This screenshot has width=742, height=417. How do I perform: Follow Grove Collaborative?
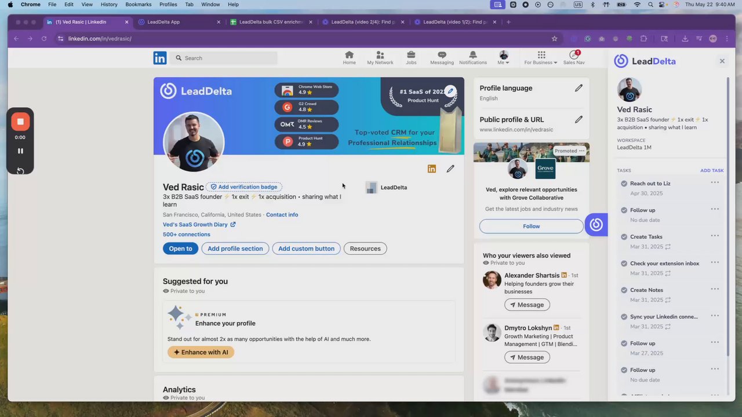click(531, 226)
